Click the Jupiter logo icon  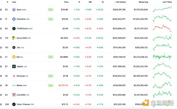point(14,66)
